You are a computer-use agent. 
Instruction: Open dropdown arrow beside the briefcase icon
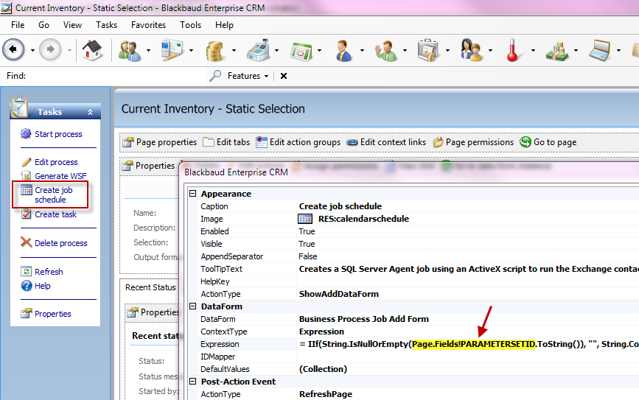coord(447,51)
